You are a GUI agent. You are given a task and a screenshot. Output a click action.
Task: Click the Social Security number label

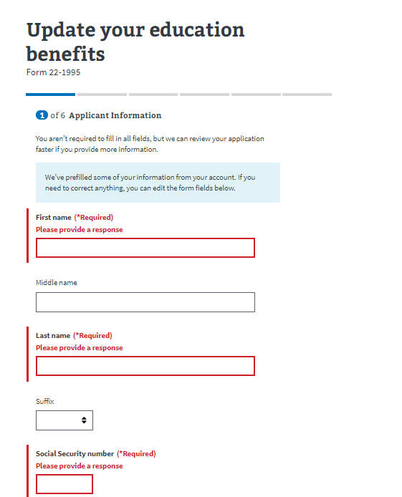pos(75,453)
